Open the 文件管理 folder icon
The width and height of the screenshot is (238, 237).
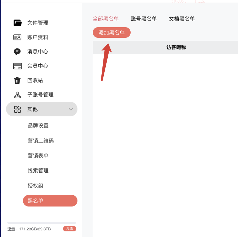pyautogui.click(x=18, y=23)
